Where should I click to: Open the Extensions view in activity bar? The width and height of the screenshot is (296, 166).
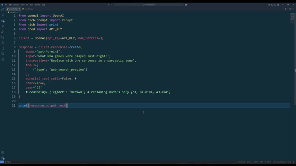point(3,20)
